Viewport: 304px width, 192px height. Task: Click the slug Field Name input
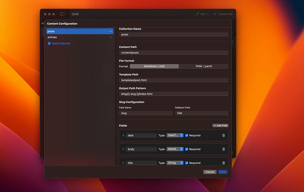(x=145, y=113)
